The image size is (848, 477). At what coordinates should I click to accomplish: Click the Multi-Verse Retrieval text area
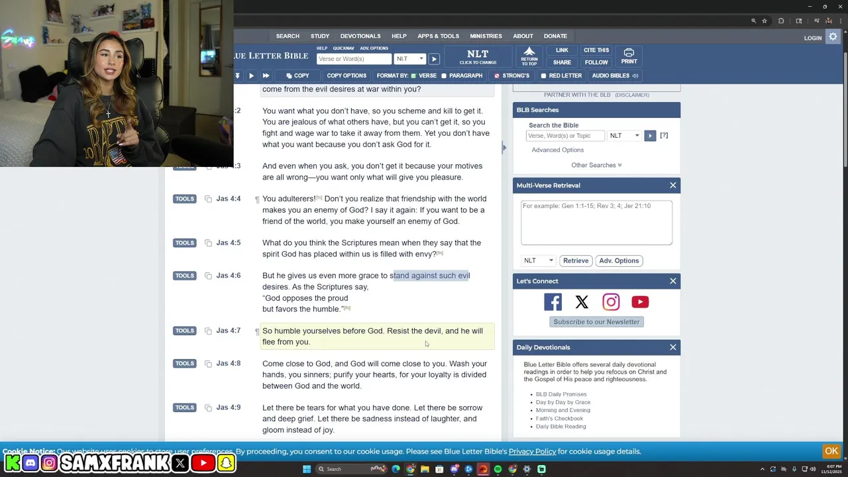click(x=596, y=223)
